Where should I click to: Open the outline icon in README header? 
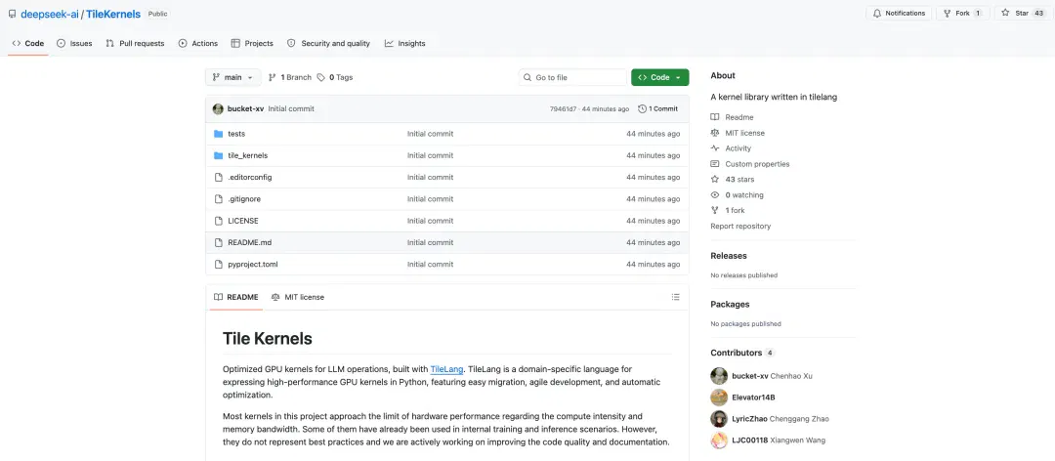pyautogui.click(x=676, y=297)
